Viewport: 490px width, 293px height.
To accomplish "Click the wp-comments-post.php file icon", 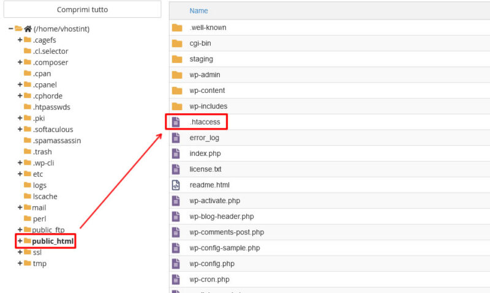I will pyautogui.click(x=176, y=232).
